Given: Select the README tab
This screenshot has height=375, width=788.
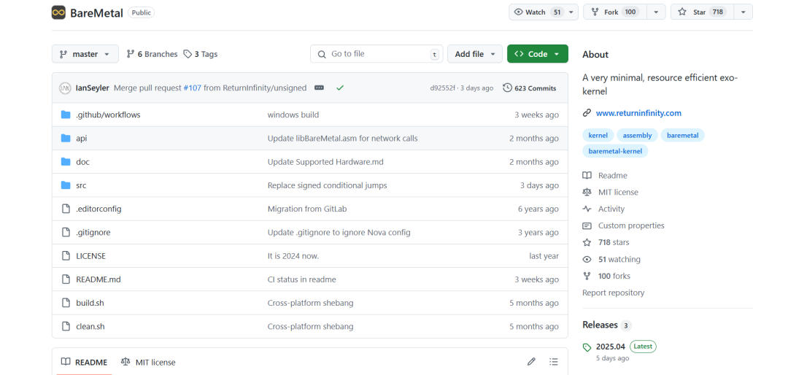Looking at the screenshot, I should [x=85, y=362].
